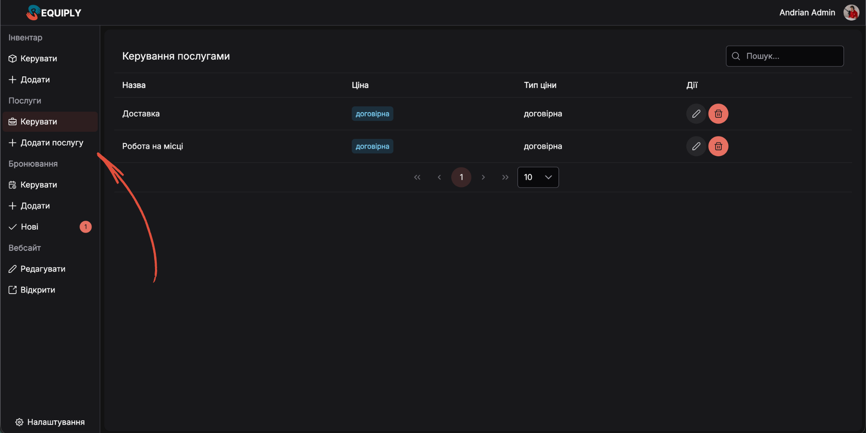
Task: Open the external link icon beside Відкрити
Action: coord(12,290)
